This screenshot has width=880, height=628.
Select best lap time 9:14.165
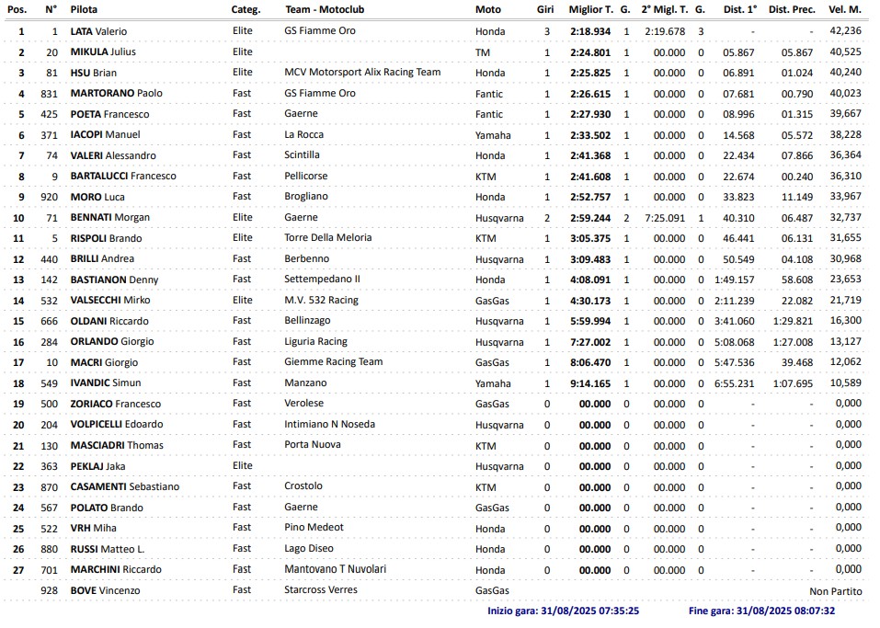click(590, 383)
